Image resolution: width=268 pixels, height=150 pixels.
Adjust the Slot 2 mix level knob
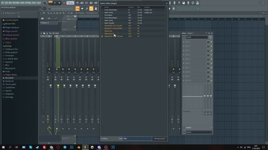208,46
